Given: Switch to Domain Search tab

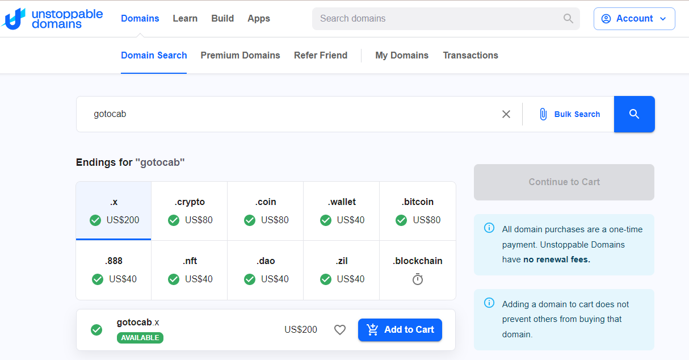Looking at the screenshot, I should [x=154, y=55].
